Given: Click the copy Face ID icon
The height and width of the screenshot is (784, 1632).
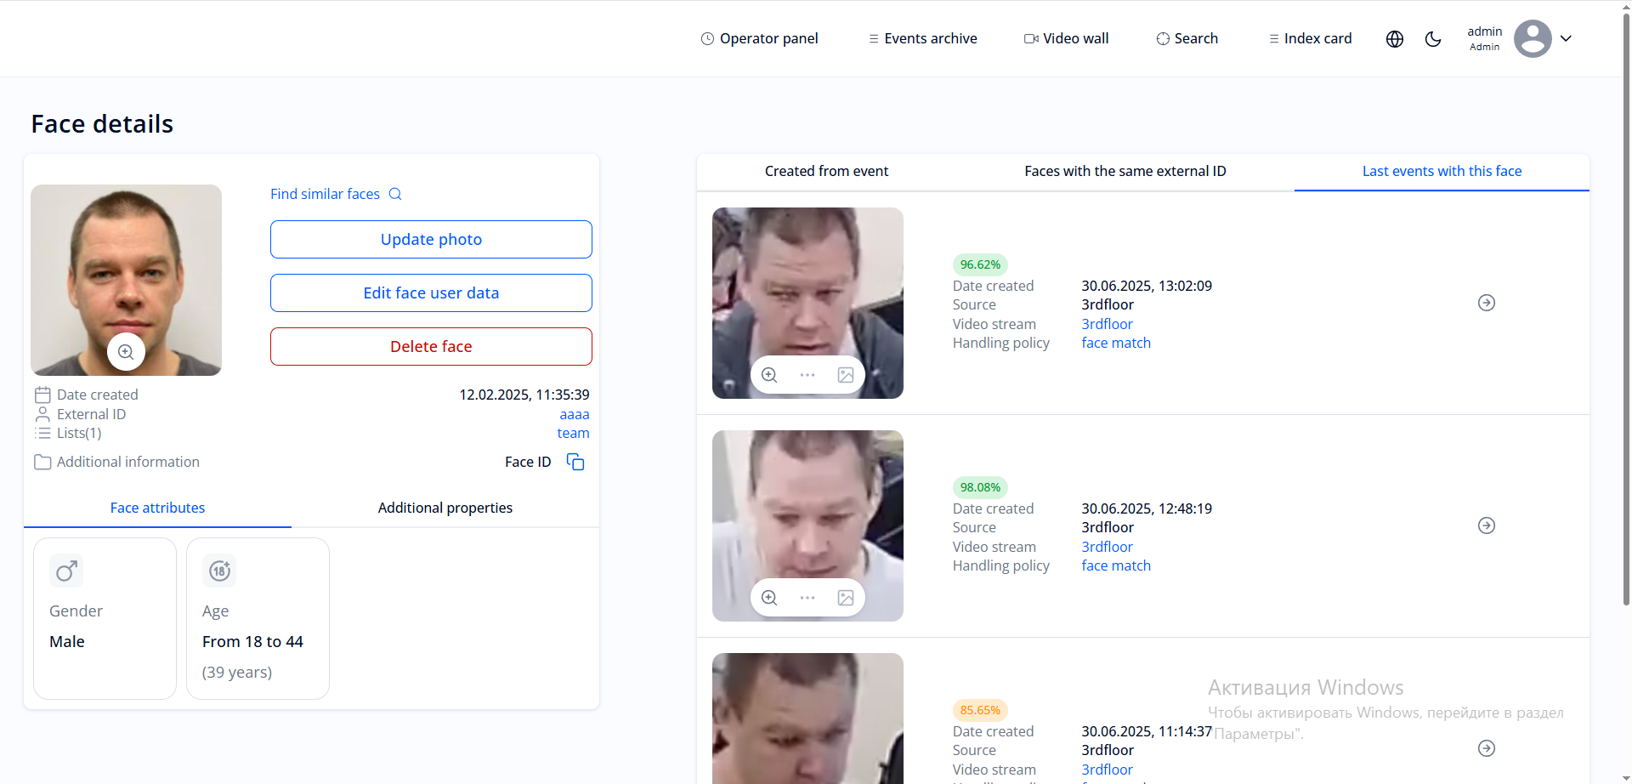Looking at the screenshot, I should tap(575, 462).
